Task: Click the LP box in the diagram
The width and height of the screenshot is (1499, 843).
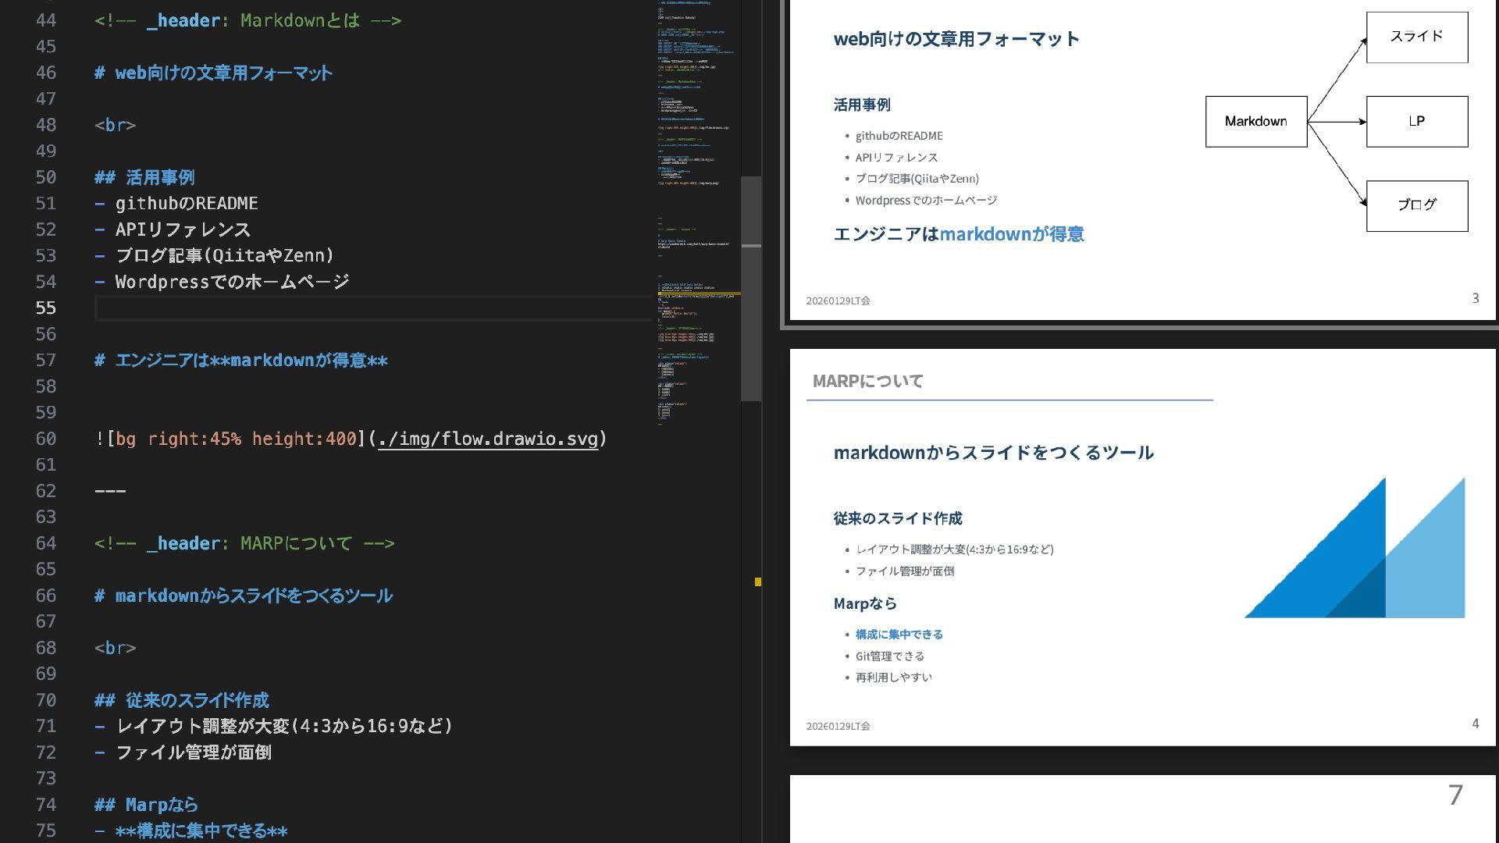Action: tap(1416, 122)
